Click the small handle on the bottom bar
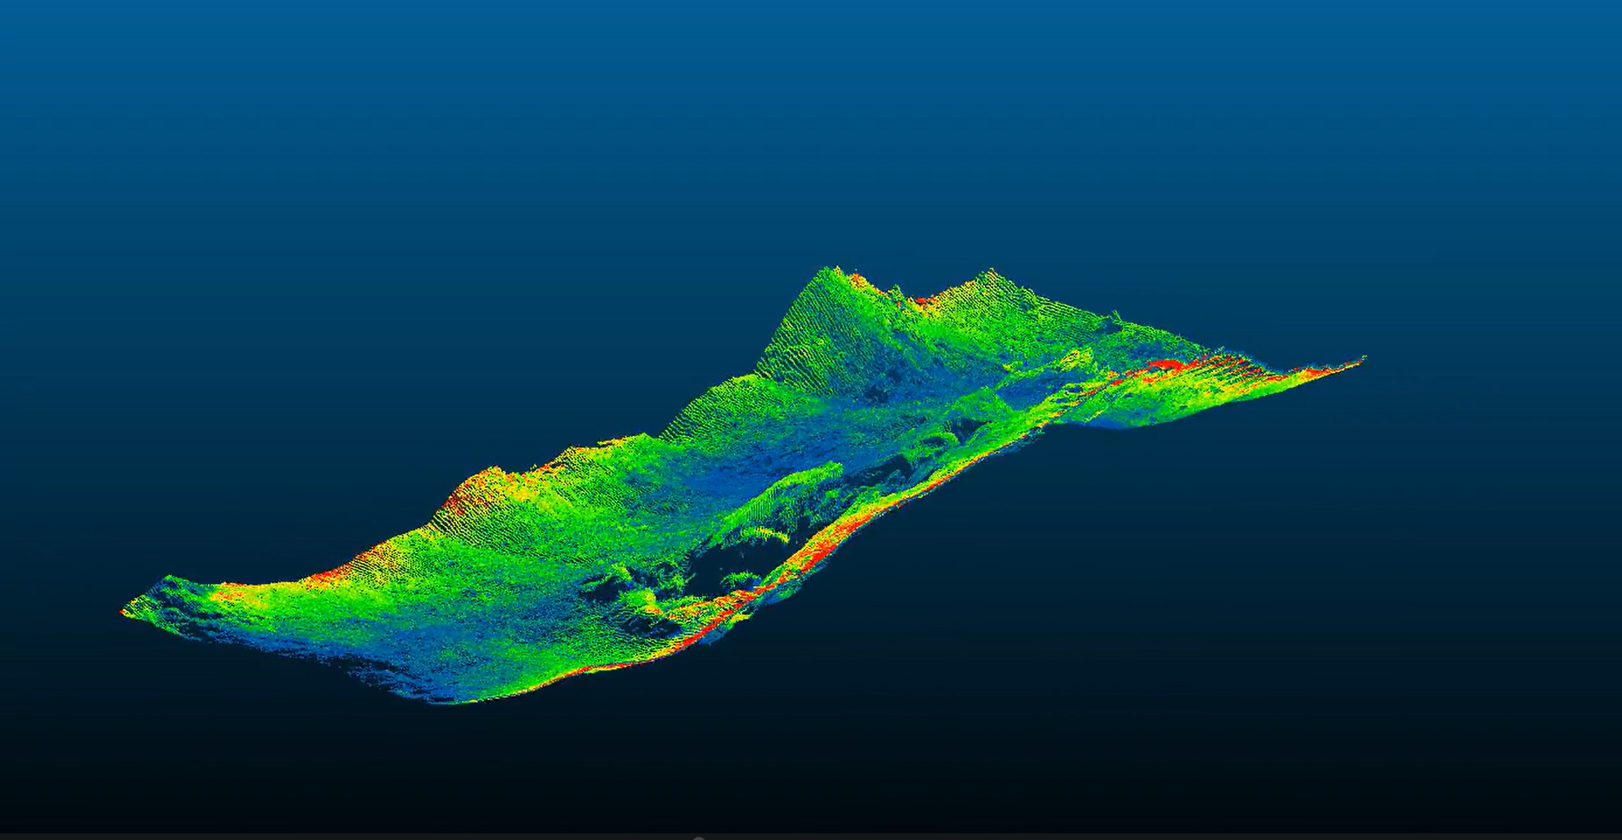The image size is (1622, 840). [698, 838]
